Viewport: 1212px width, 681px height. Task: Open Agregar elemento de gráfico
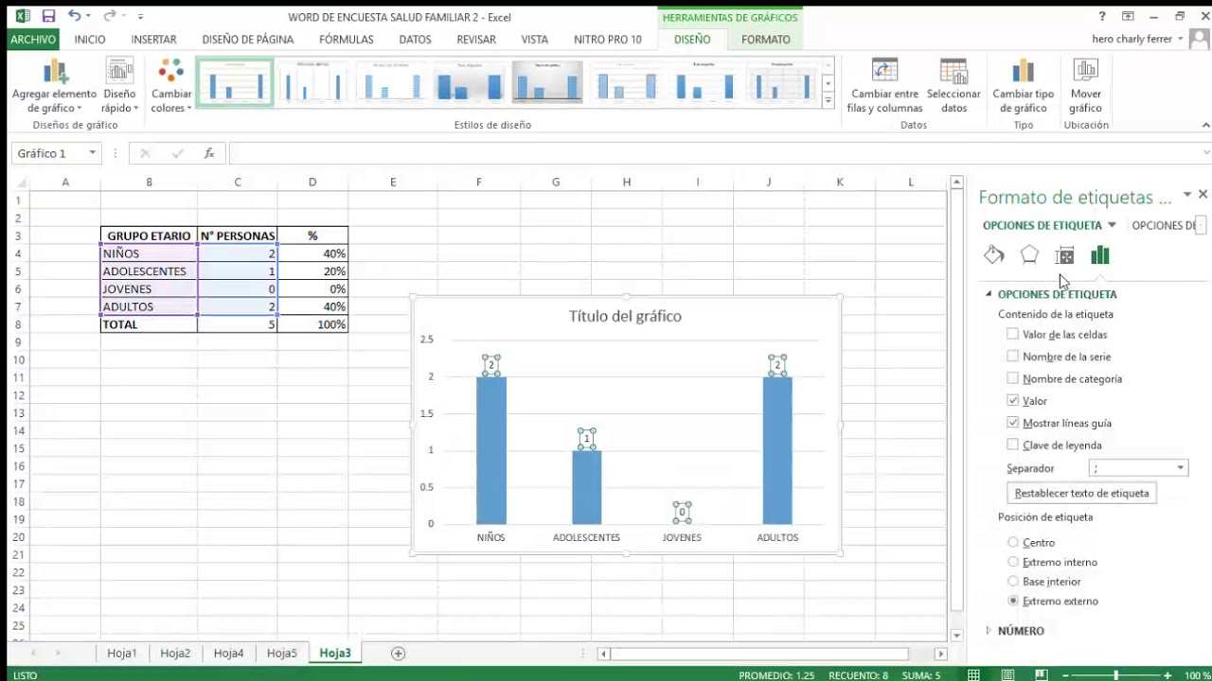[x=55, y=86]
